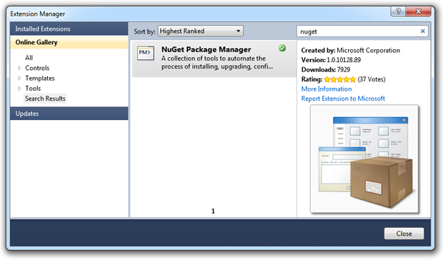Viewport: 443px width, 260px height.
Task: Open the Updates section
Action: coord(69,114)
